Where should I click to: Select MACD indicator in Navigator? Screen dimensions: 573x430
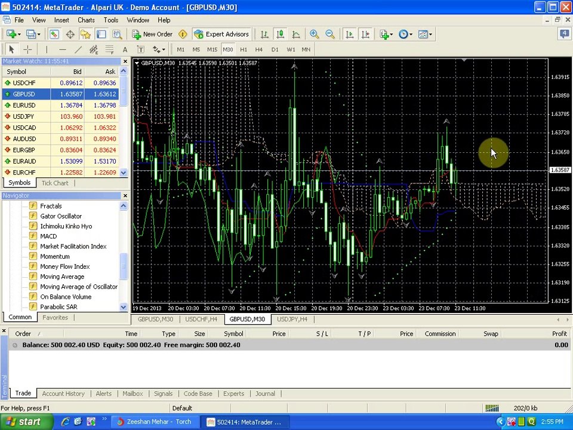point(48,236)
